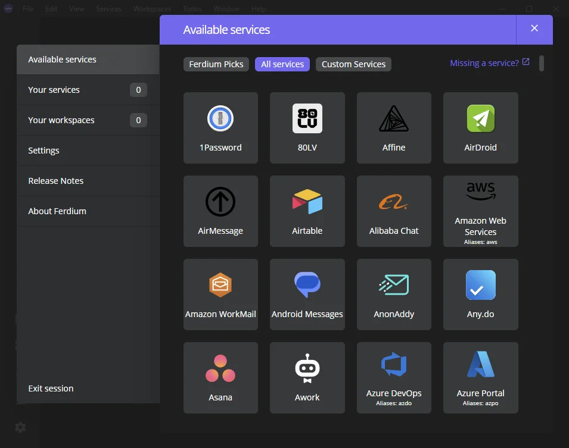The image size is (569, 448).
Task: Open the Custom Services tab
Action: [x=353, y=64]
